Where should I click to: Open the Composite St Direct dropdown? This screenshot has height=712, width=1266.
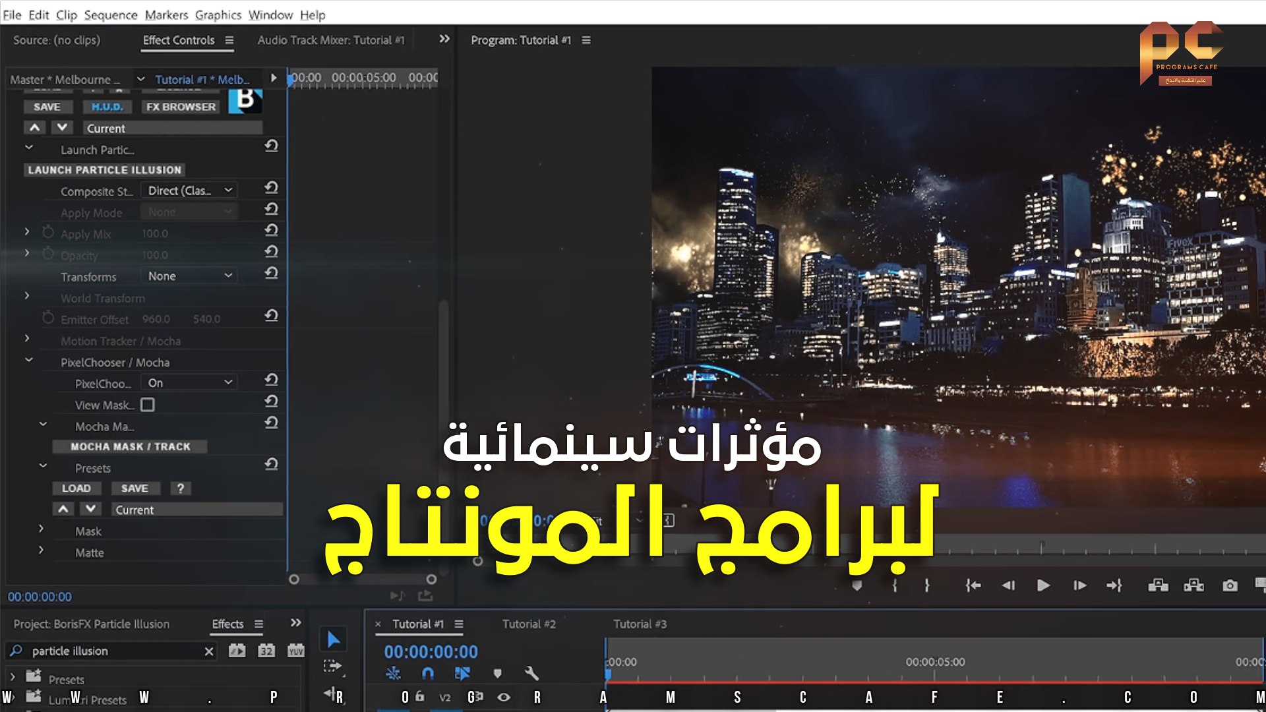click(190, 191)
